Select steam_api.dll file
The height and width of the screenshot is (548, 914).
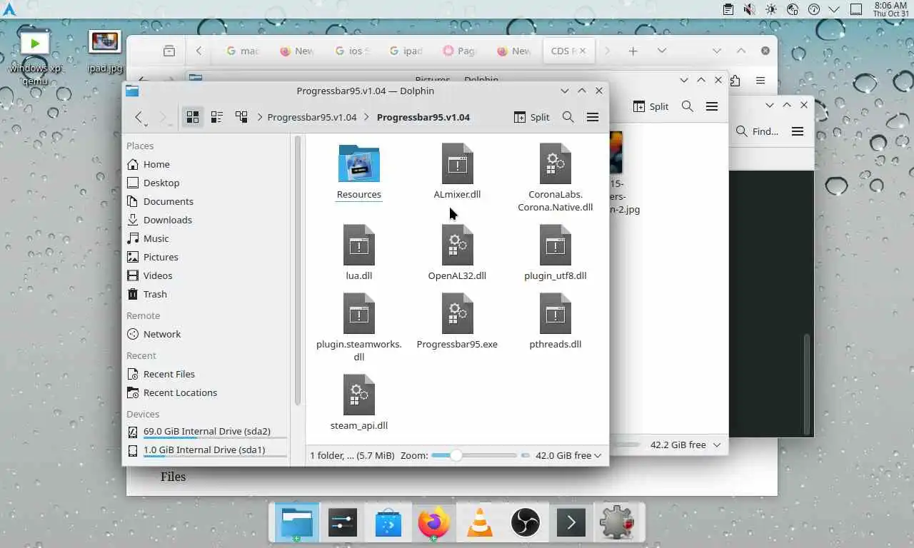pyautogui.click(x=359, y=403)
